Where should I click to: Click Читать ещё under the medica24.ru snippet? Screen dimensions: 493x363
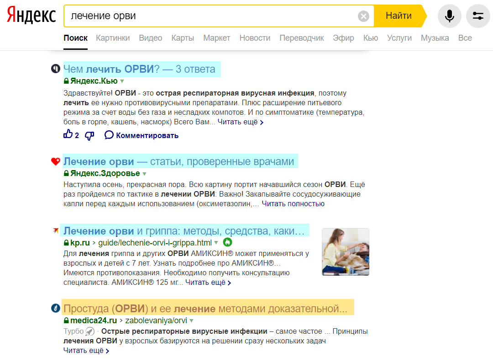point(86,350)
